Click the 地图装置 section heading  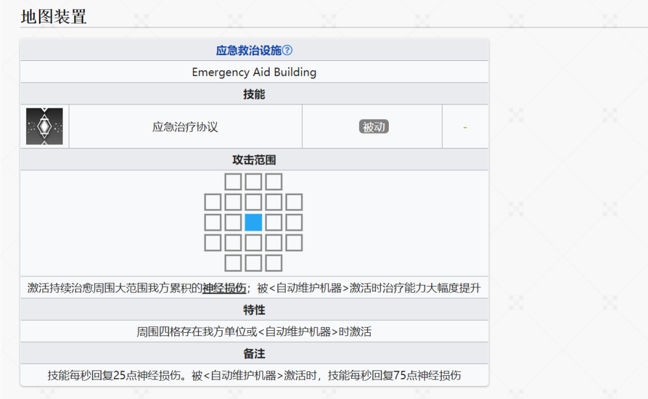click(x=54, y=17)
